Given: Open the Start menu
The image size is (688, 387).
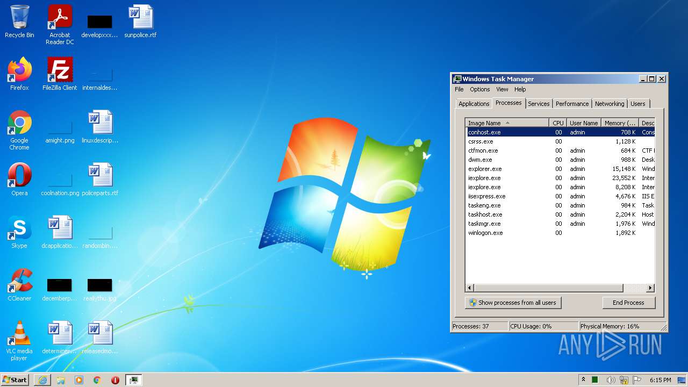Looking at the screenshot, I should pyautogui.click(x=15, y=379).
